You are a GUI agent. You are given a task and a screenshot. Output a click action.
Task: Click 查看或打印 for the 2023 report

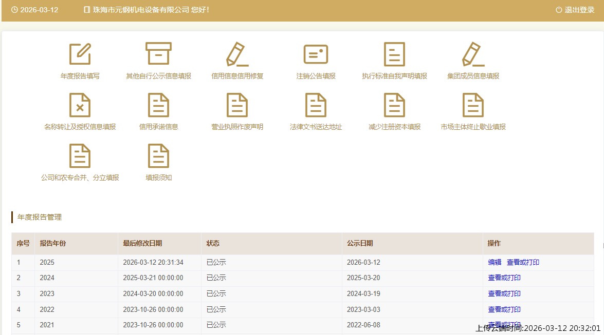click(x=504, y=294)
